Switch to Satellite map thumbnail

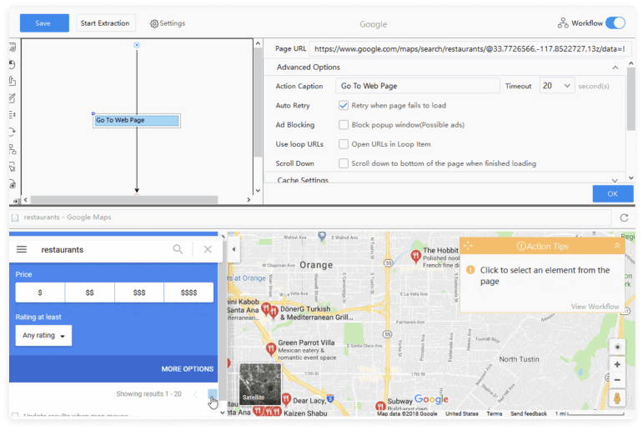point(260,383)
